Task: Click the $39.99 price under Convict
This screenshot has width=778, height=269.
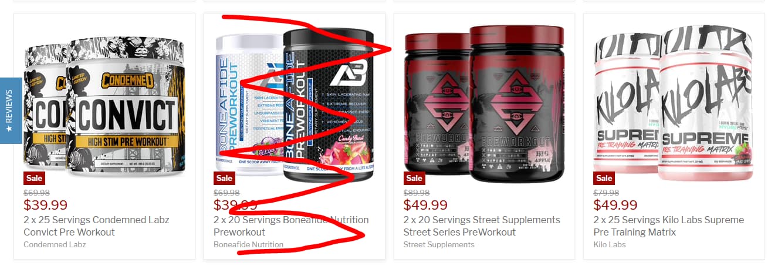Action: (45, 205)
